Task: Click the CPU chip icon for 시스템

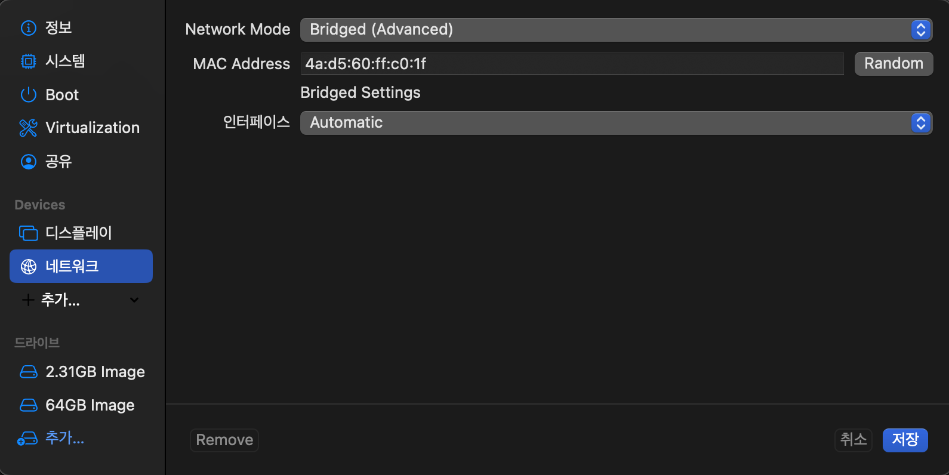Action: pos(29,61)
